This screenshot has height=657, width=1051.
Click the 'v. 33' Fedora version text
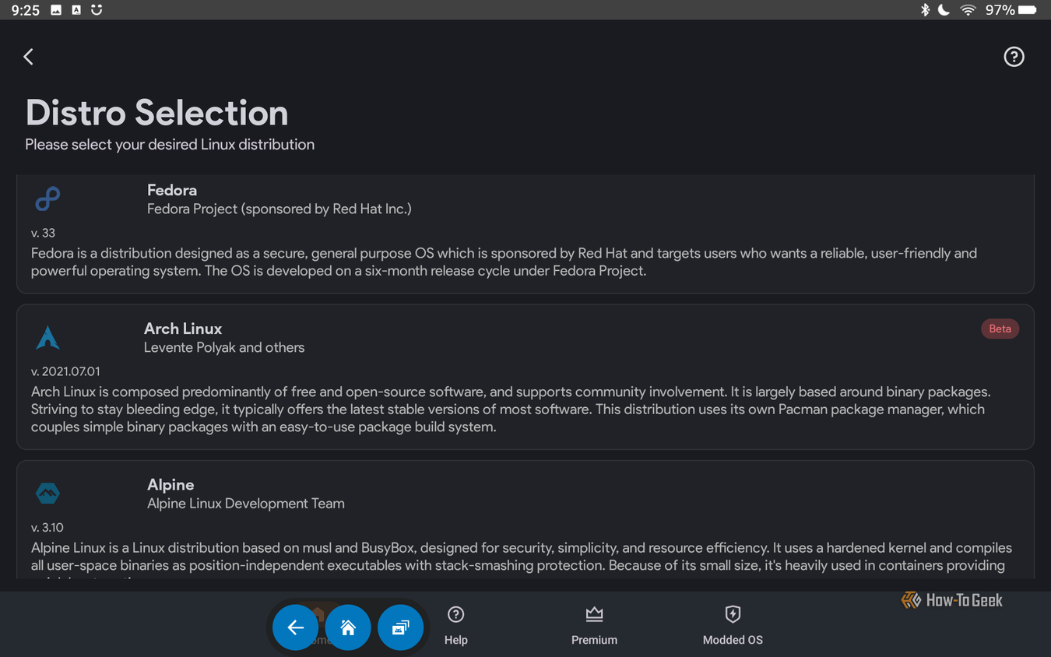(43, 233)
